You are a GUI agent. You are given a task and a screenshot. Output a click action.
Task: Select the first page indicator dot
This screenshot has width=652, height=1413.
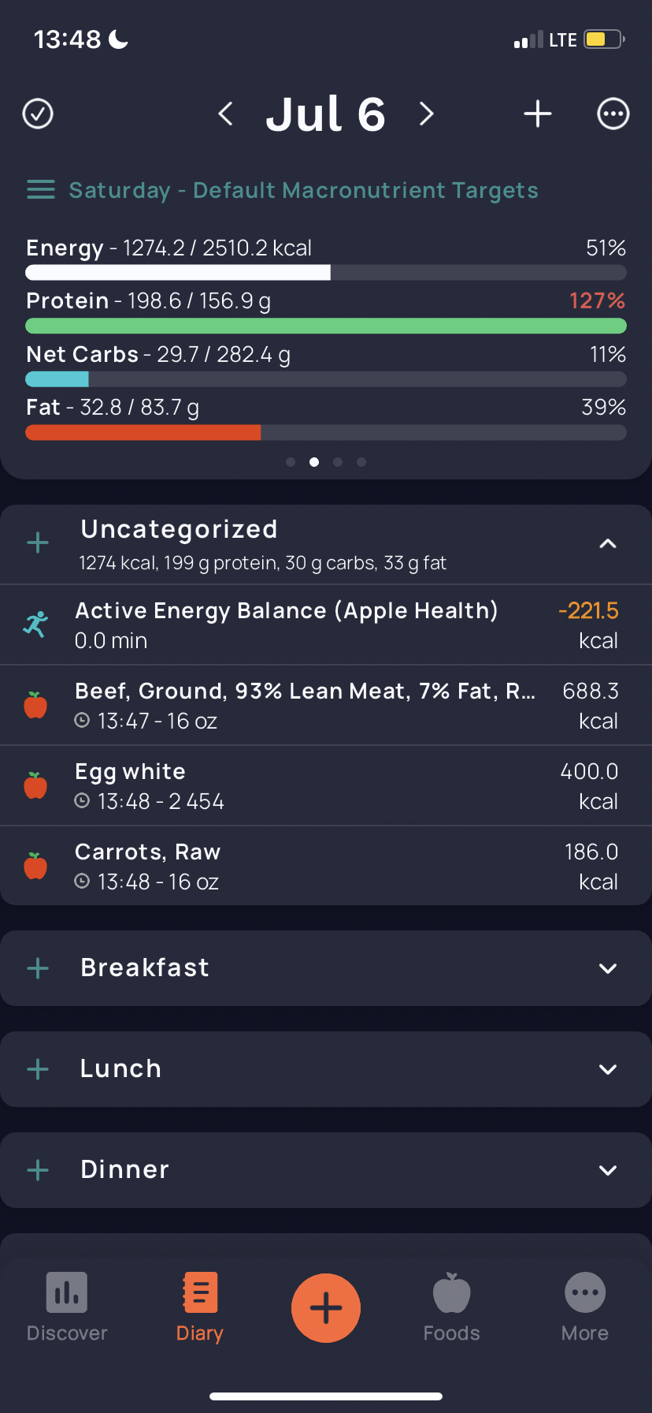(291, 462)
